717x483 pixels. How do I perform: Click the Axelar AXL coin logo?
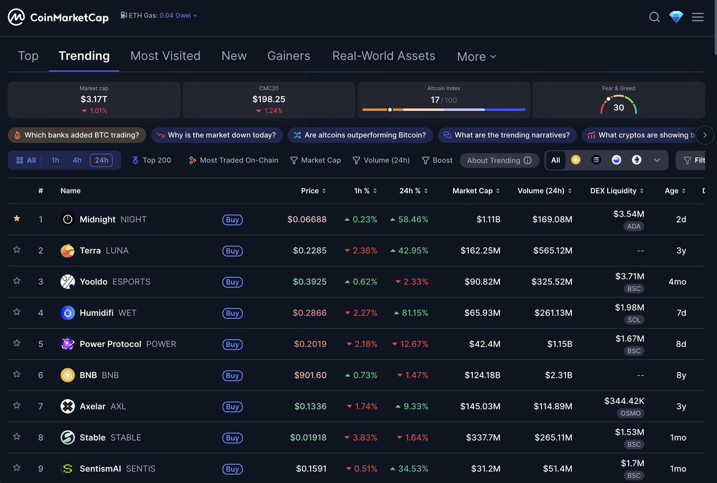pos(68,406)
